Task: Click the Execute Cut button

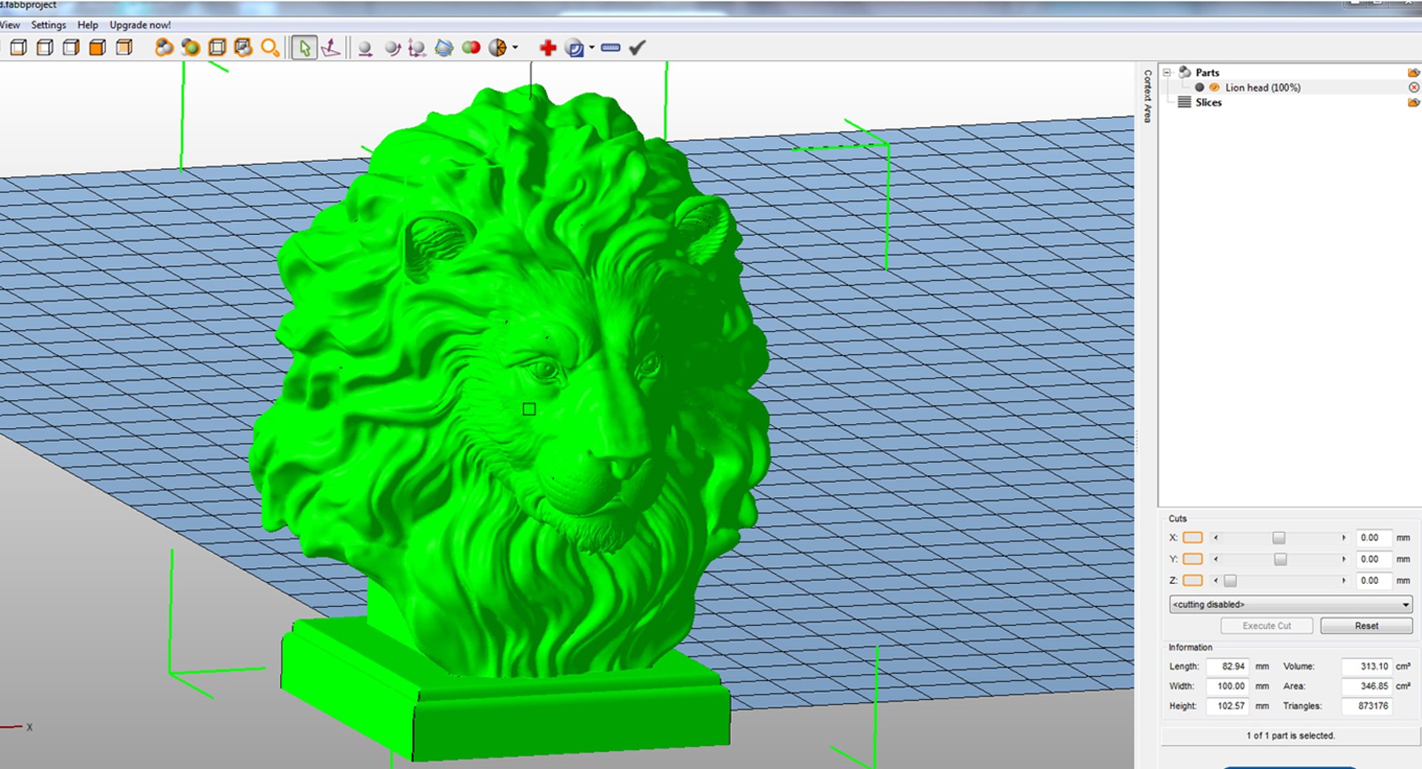Action: point(1266,626)
